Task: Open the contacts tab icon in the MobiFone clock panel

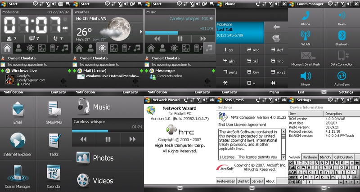Action: 18,48
